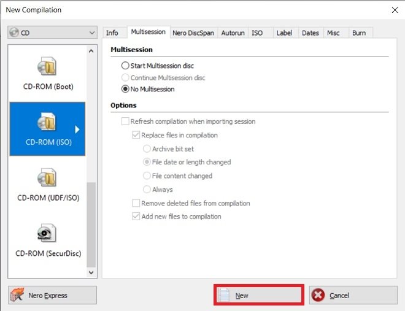Close the New Compilation dialog
This screenshot has height=311, width=405.
(x=395, y=10)
